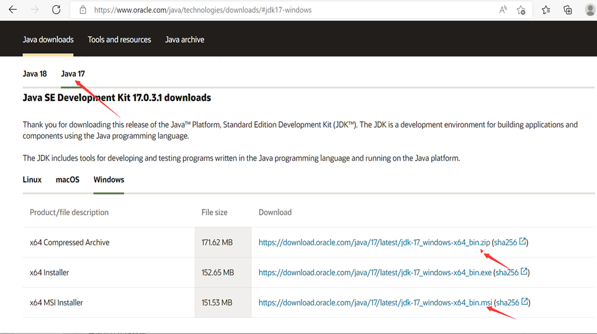
Task: Switch to the macOS platform tab
Action: click(x=68, y=180)
